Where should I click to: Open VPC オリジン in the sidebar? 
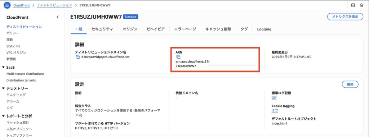pos(16,52)
